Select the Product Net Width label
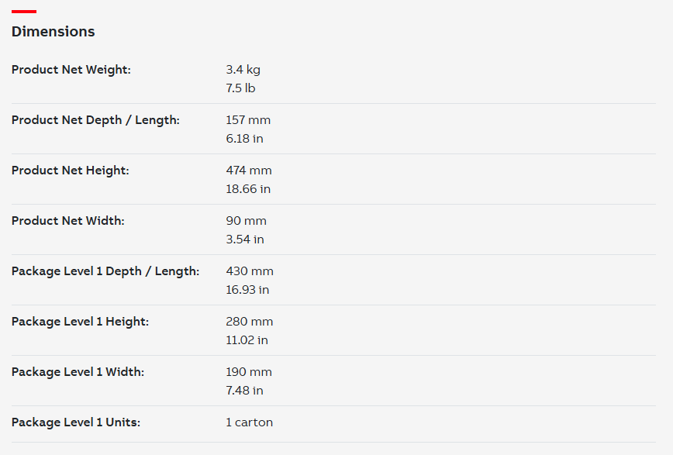This screenshot has width=673, height=455. tap(67, 221)
